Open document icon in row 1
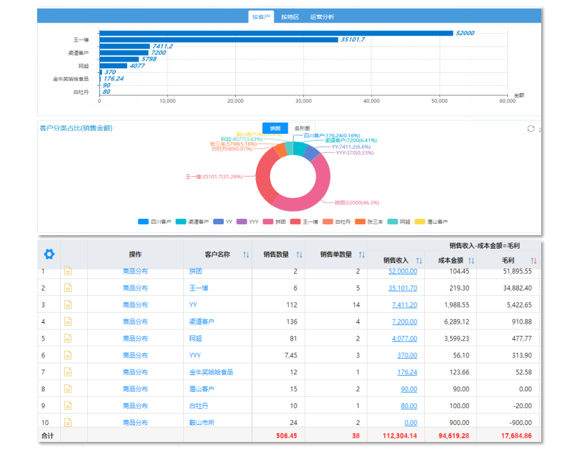The height and width of the screenshot is (450, 579). click(68, 271)
